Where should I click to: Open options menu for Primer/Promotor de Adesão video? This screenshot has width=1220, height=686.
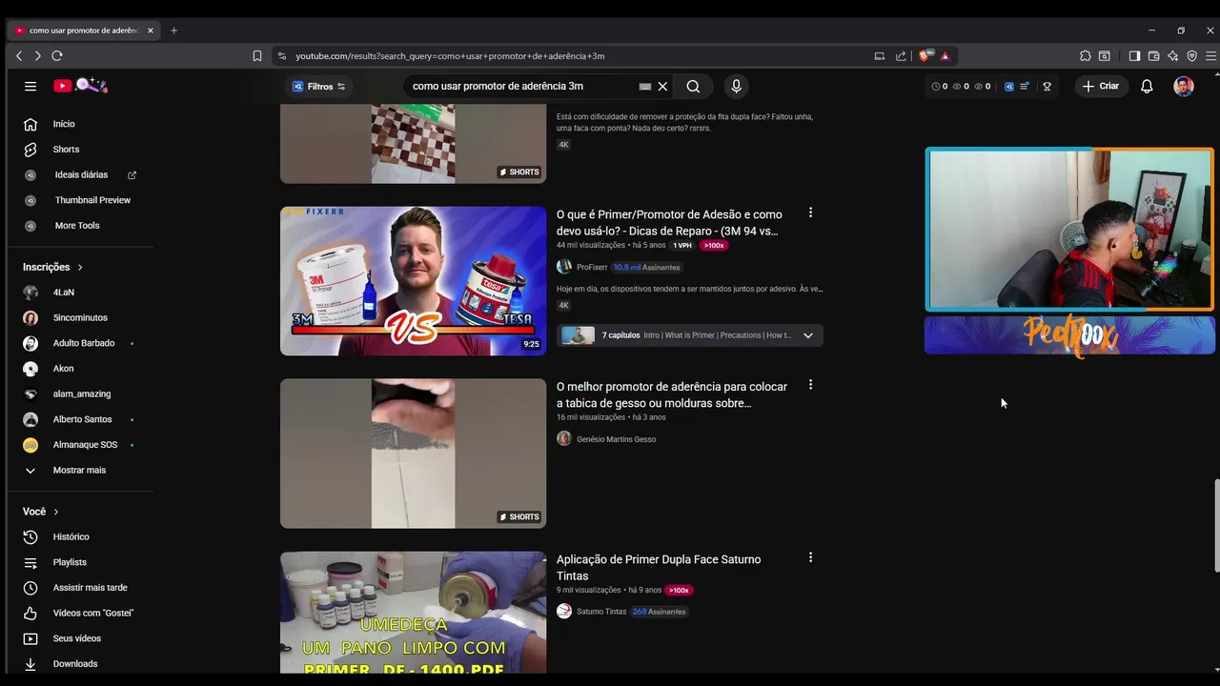[x=810, y=212]
